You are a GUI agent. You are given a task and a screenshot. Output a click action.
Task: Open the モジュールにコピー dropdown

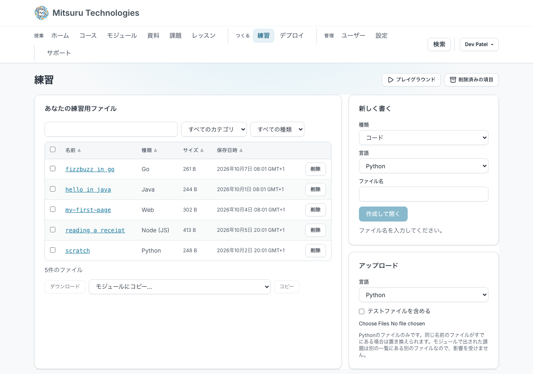pos(179,287)
